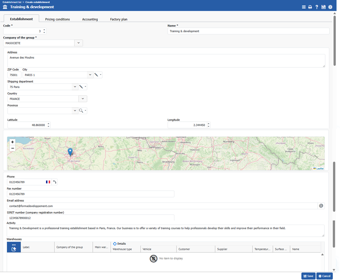Zoom out on the map
This screenshot has width=340, height=280.
coord(13,148)
